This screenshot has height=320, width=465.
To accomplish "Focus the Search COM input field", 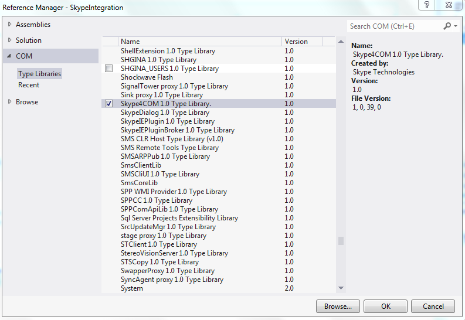I will point(395,26).
